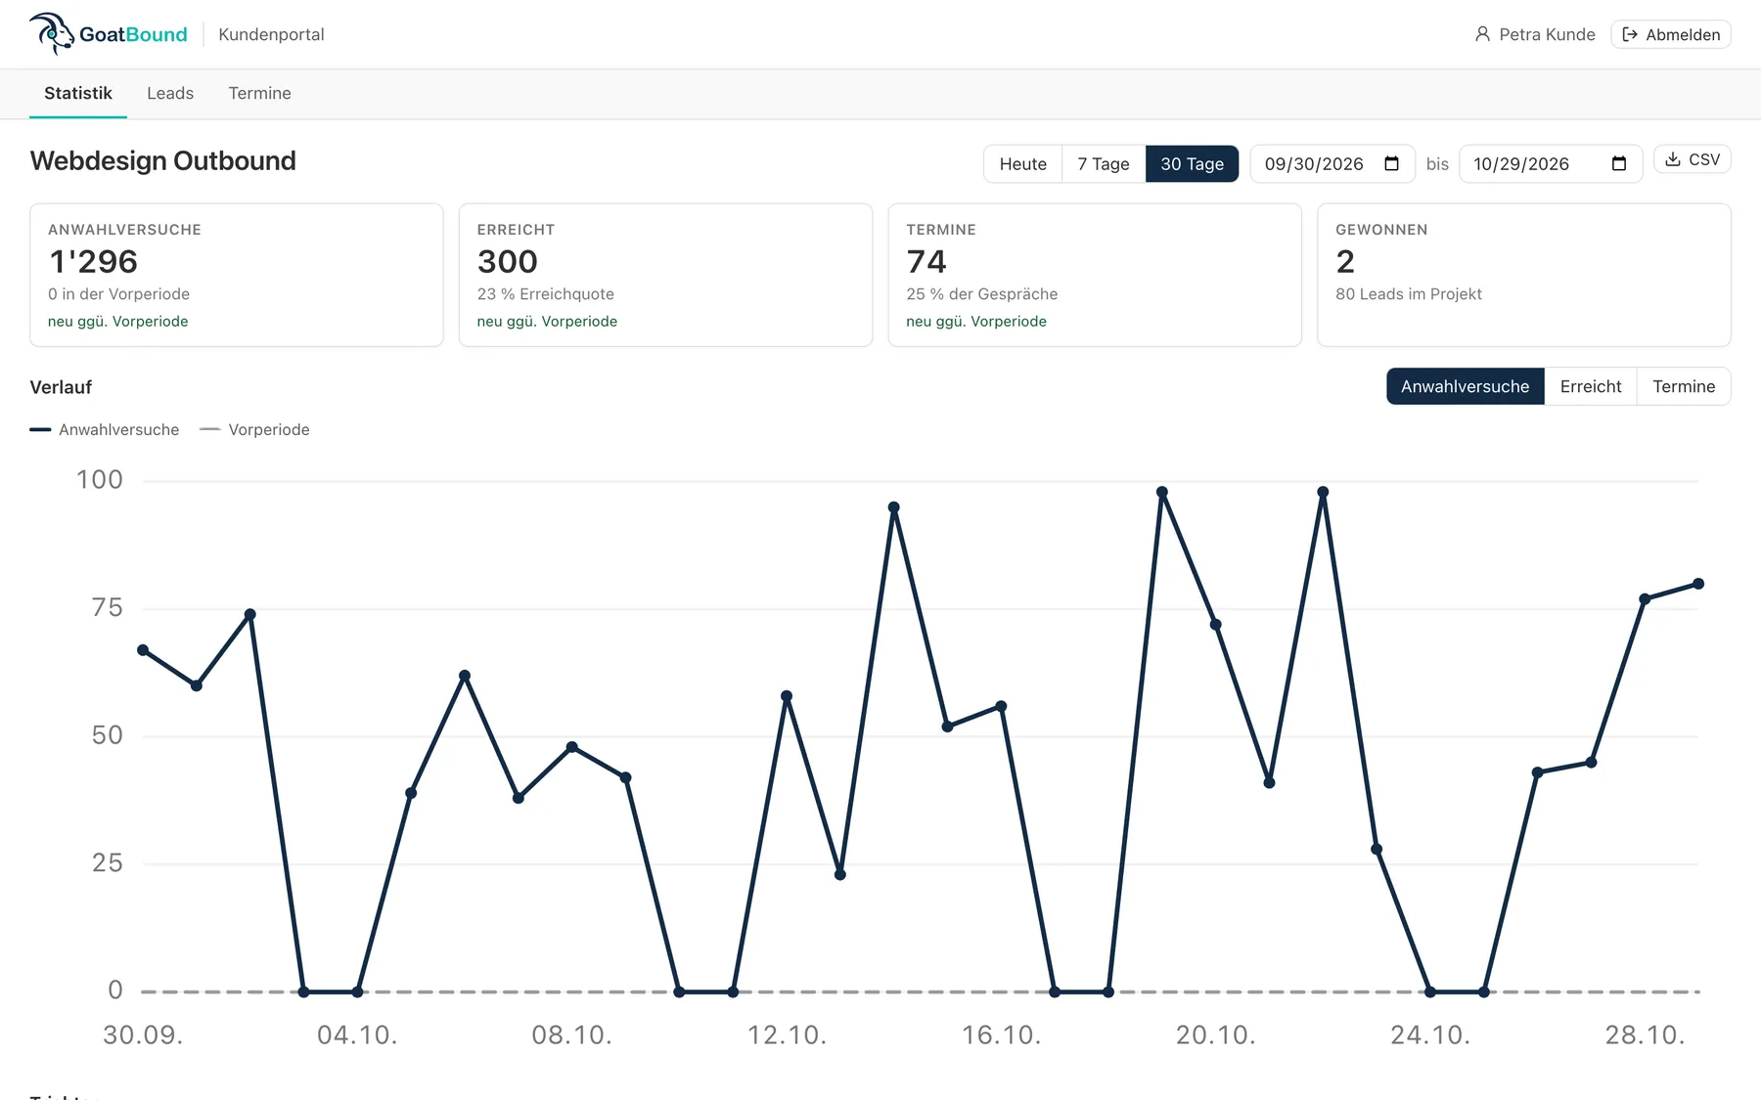Click the '80 Leads im Projekt' text

click(1409, 294)
